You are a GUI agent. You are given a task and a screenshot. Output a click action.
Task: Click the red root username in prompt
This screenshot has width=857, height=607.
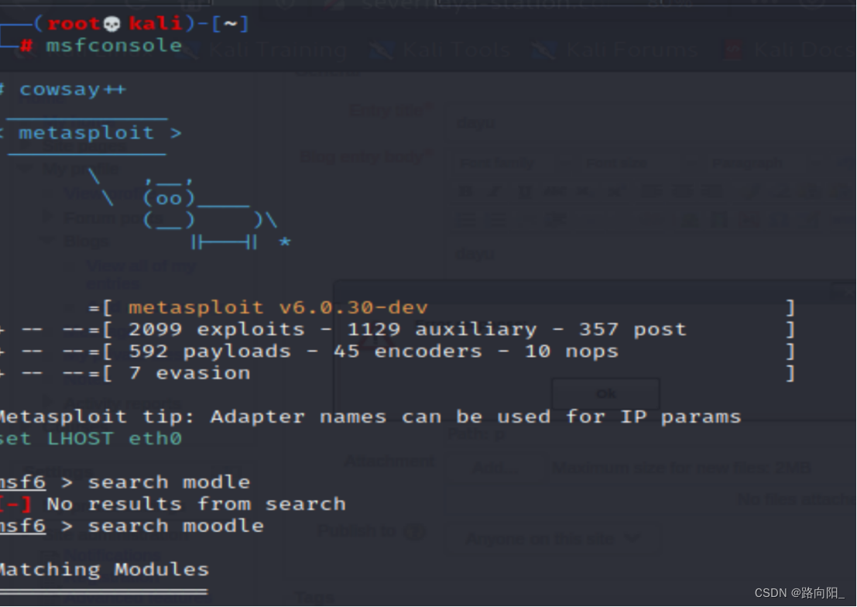tap(74, 24)
